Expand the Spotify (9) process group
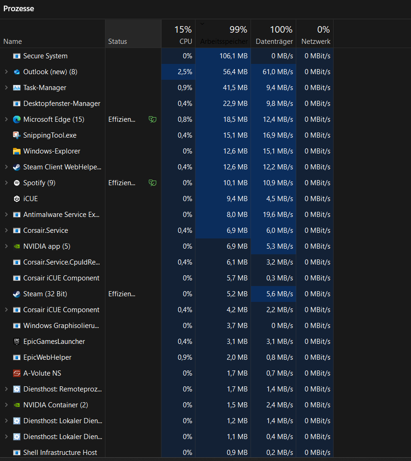 (6, 183)
